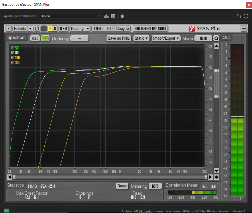Open the spectrum mode settings gear

[x=216, y=38]
